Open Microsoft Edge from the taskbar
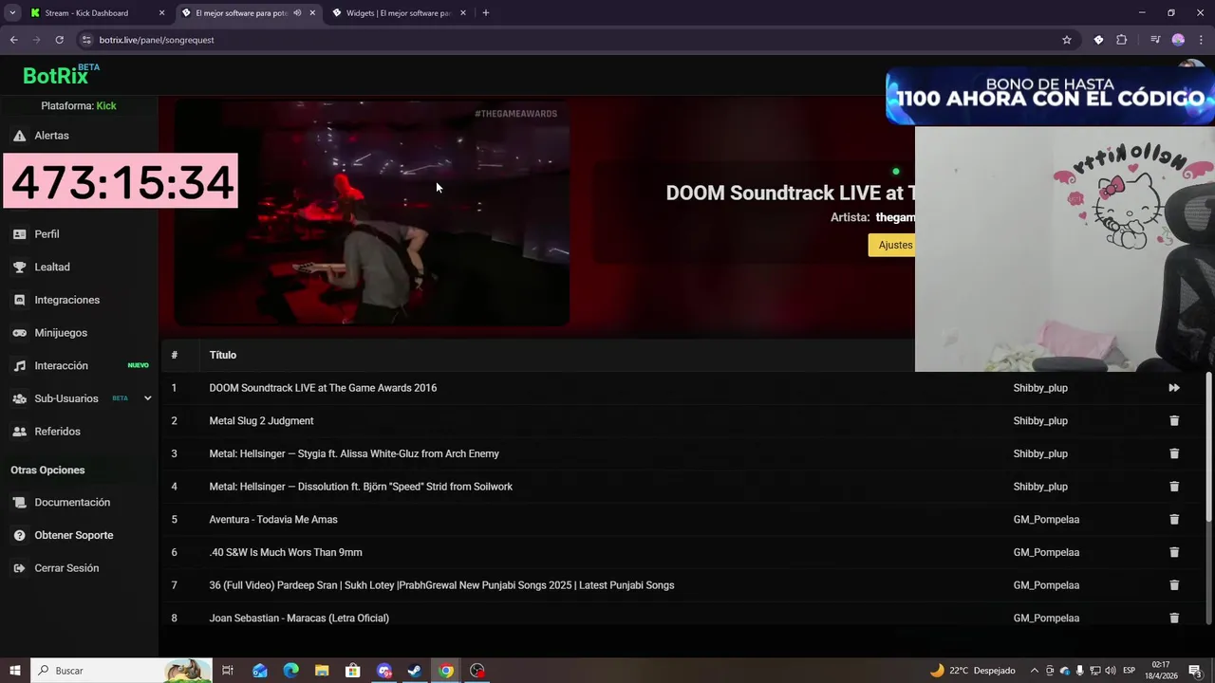The width and height of the screenshot is (1215, 683). click(x=290, y=671)
